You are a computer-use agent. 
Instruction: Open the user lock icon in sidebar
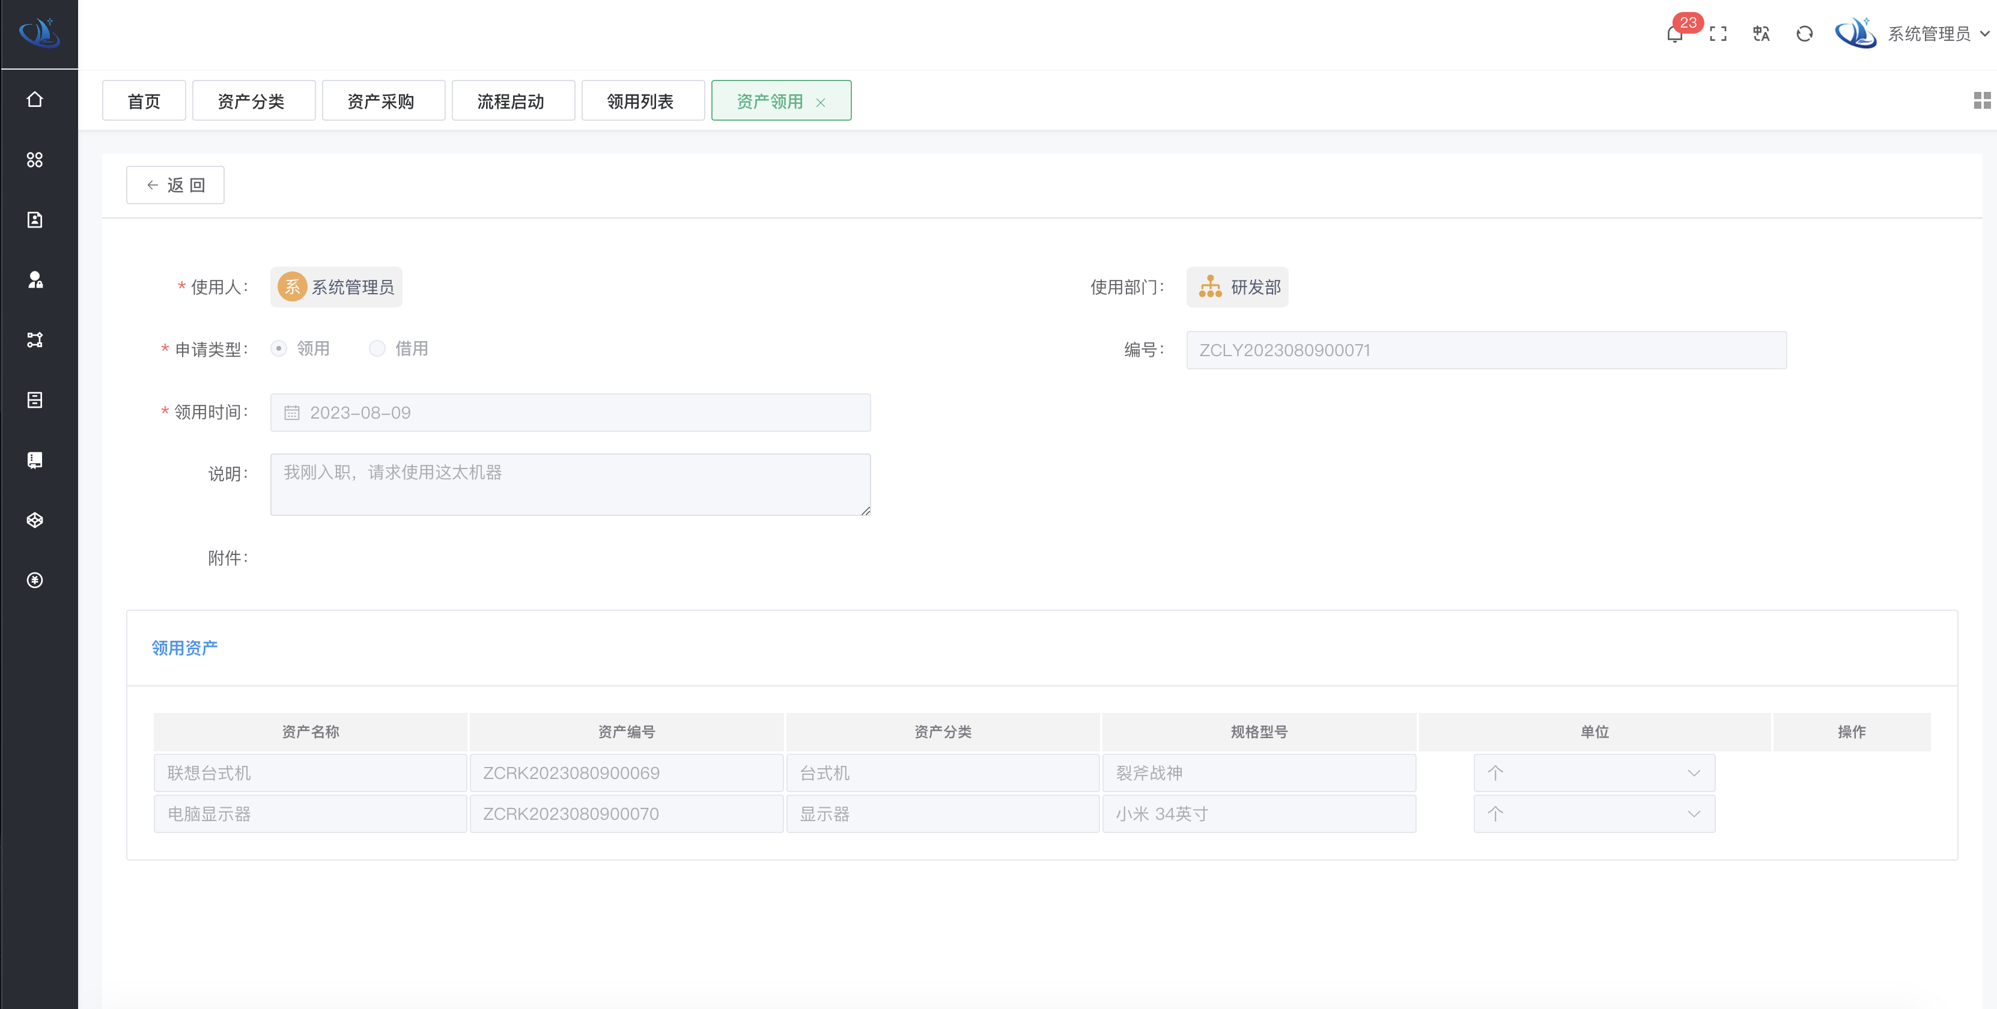coord(35,280)
